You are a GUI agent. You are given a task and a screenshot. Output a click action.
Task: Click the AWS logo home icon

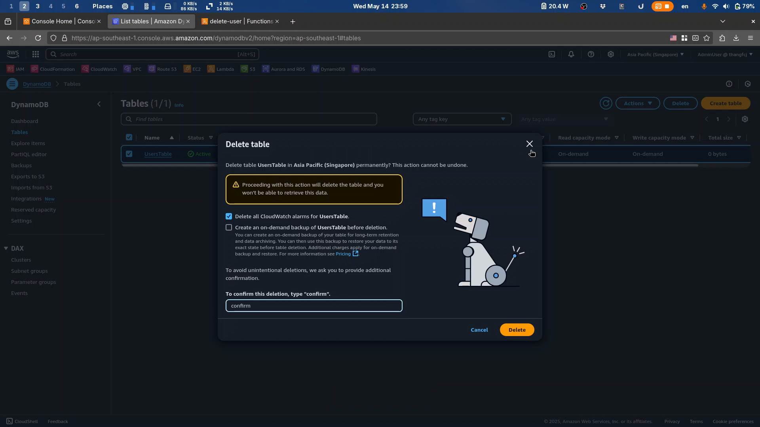[x=13, y=54]
